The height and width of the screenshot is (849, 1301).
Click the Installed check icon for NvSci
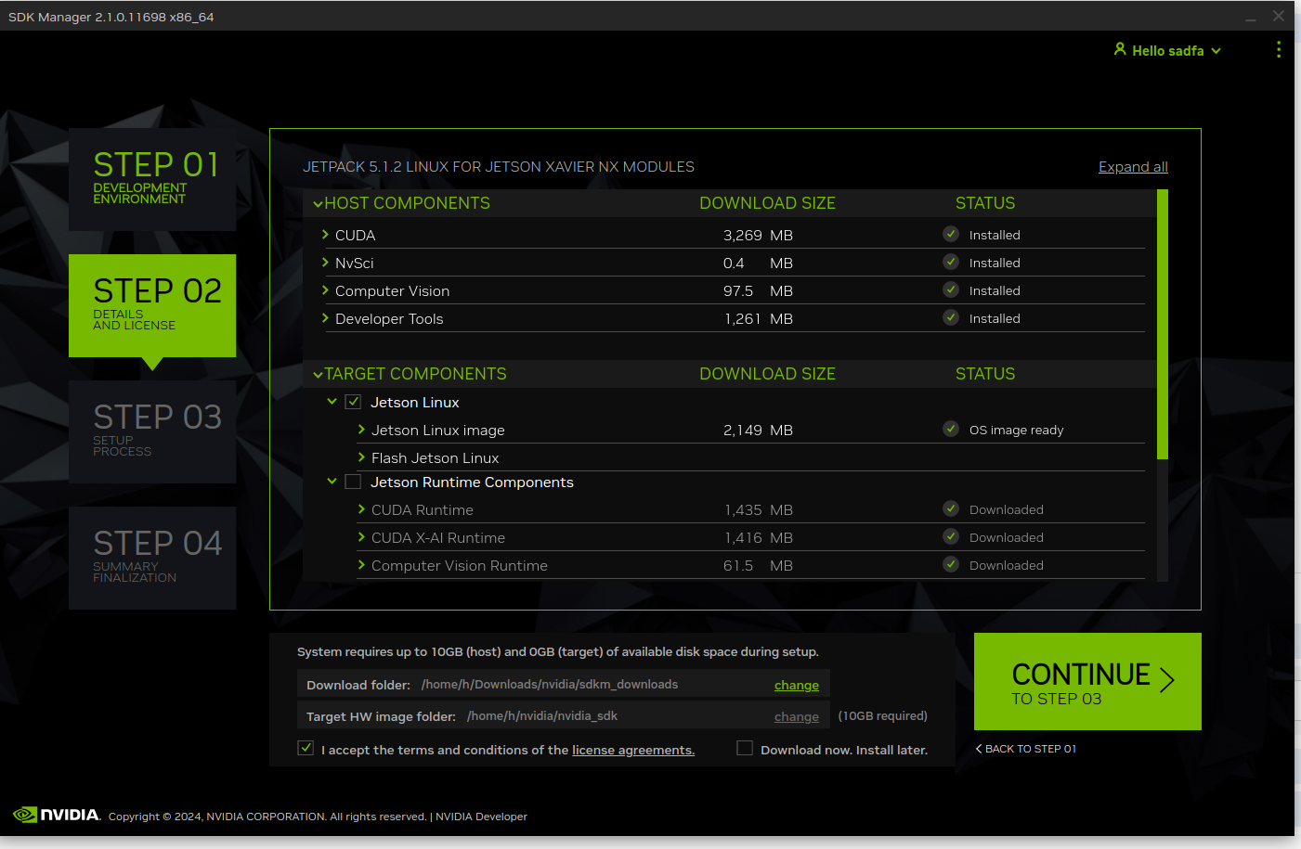click(951, 262)
